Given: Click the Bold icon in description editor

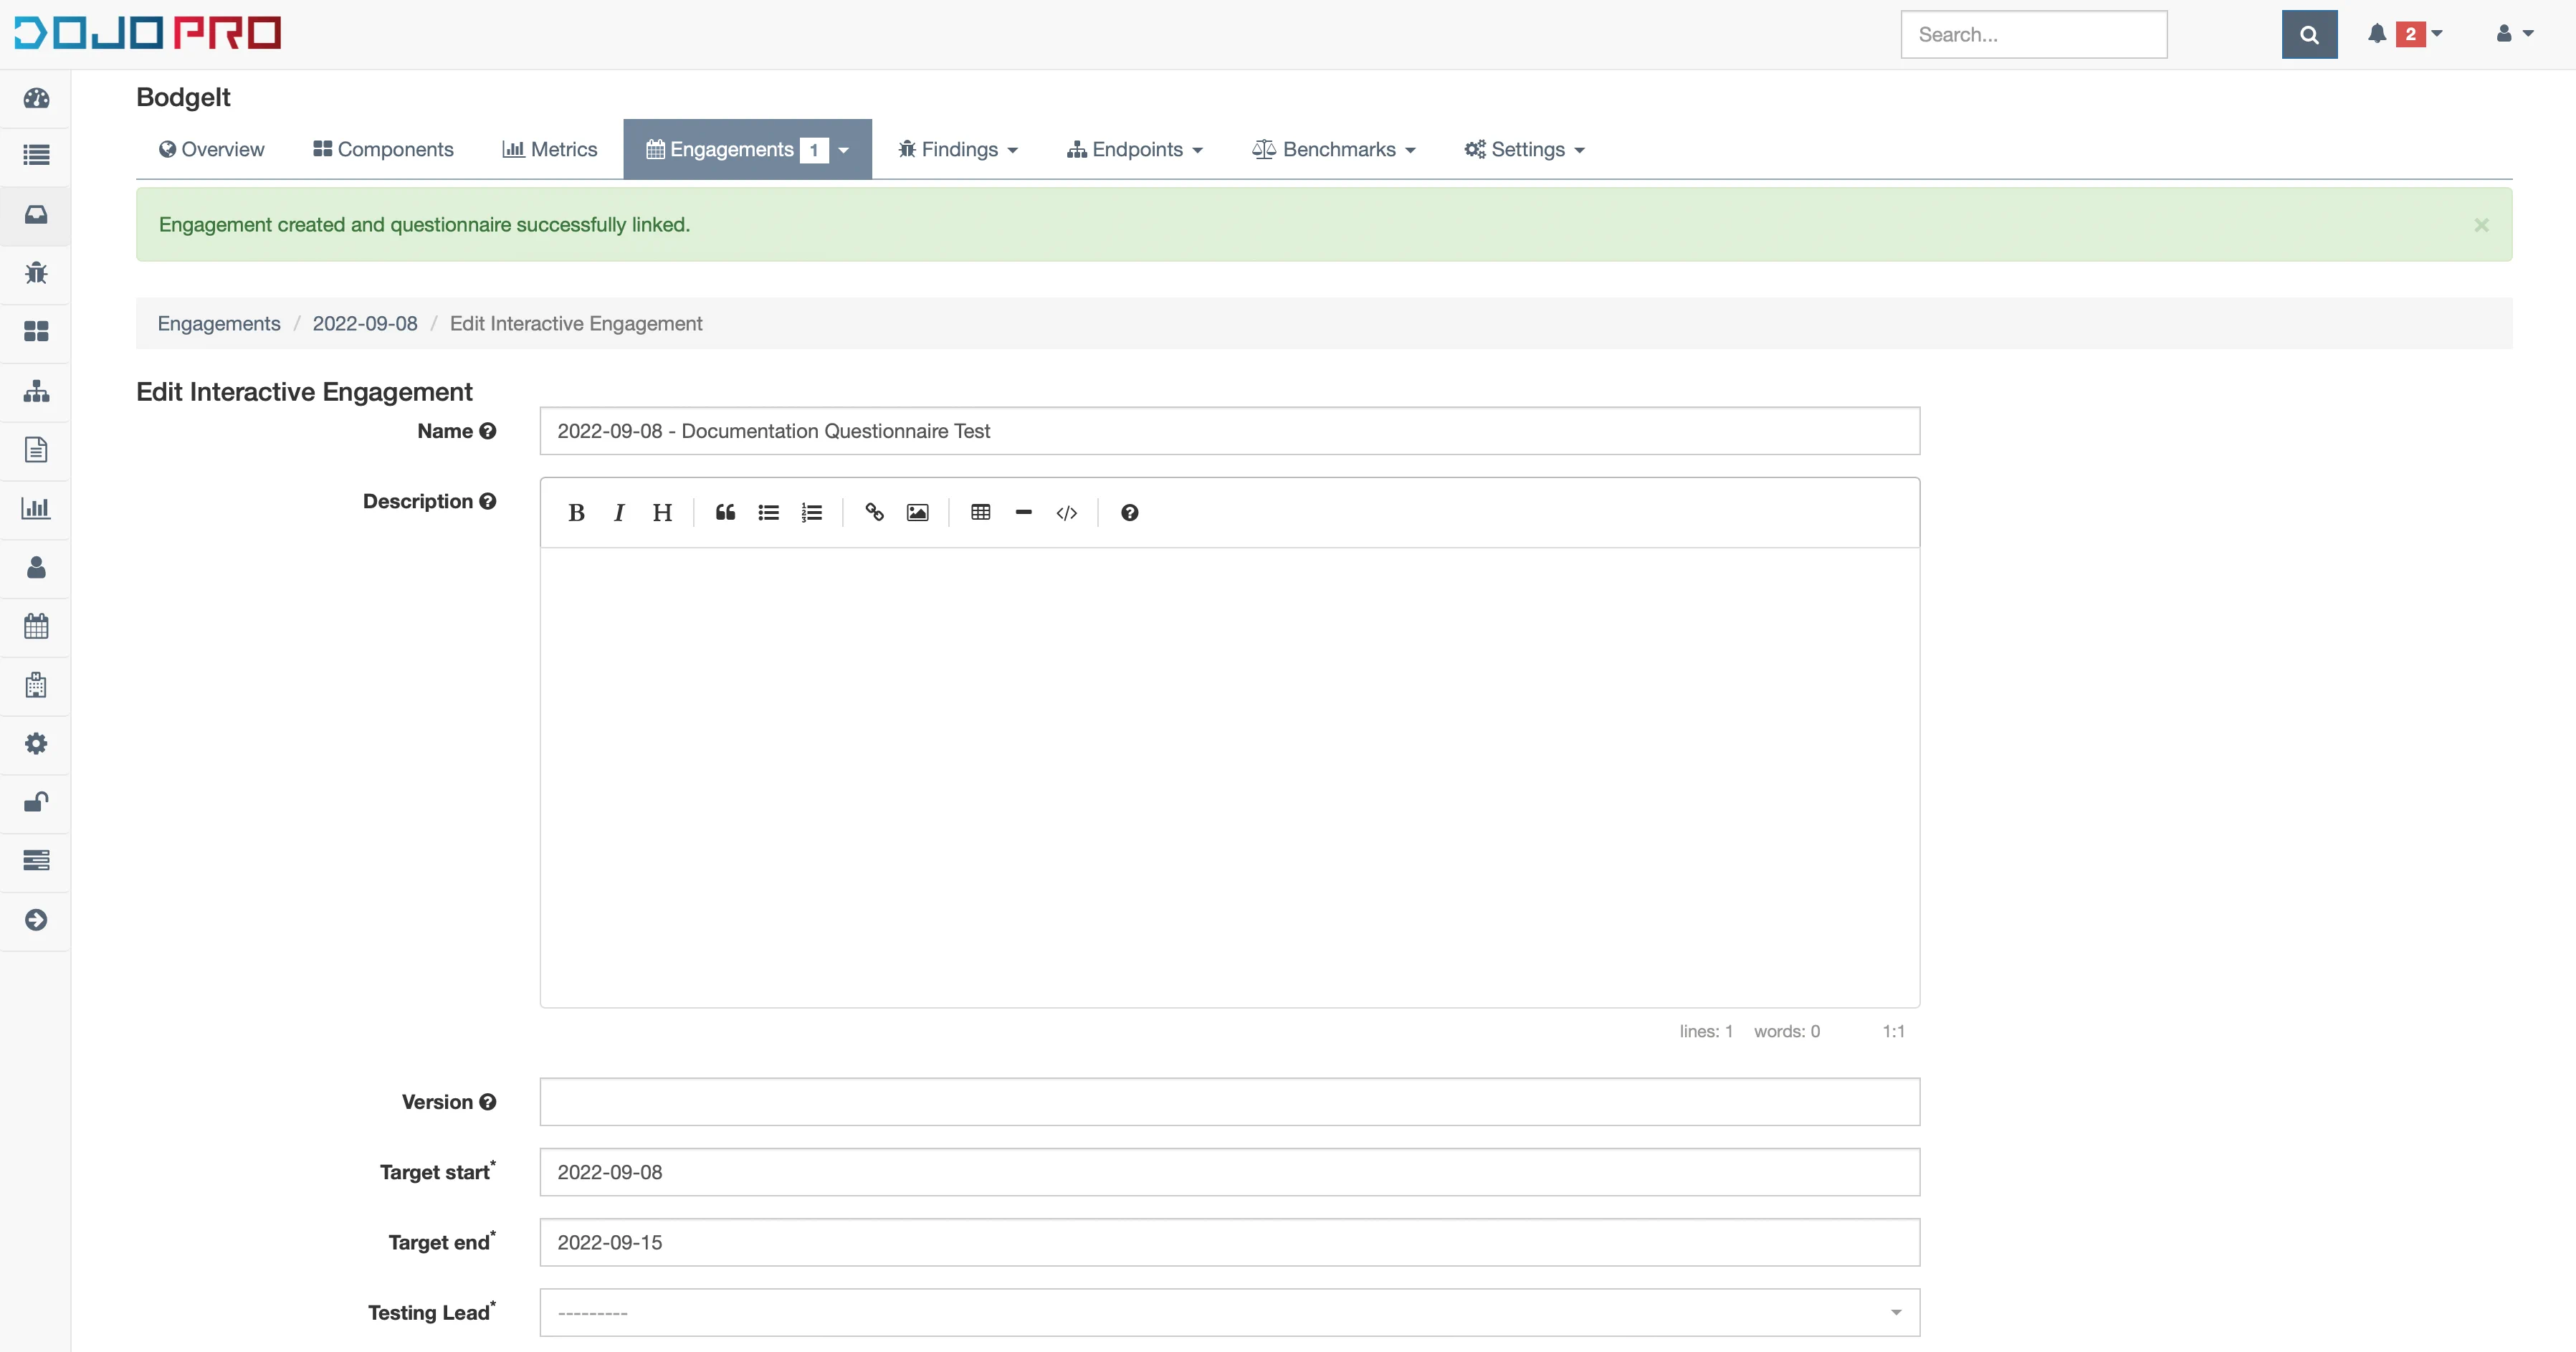Looking at the screenshot, I should (x=576, y=513).
